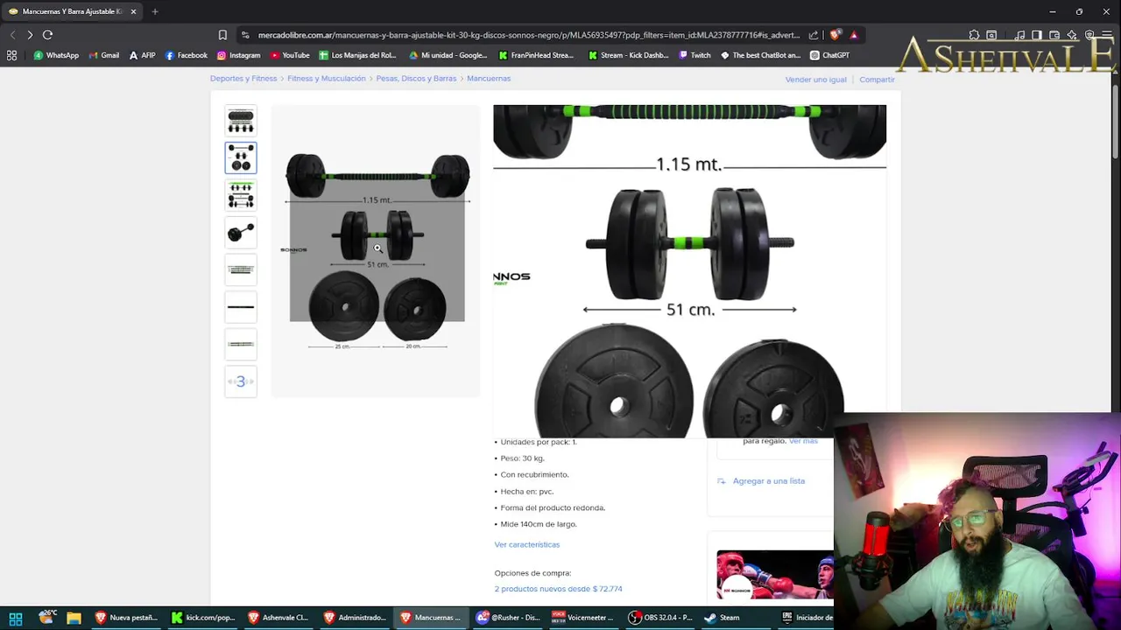
Task: Open the Twitch bookmark
Action: click(694, 55)
